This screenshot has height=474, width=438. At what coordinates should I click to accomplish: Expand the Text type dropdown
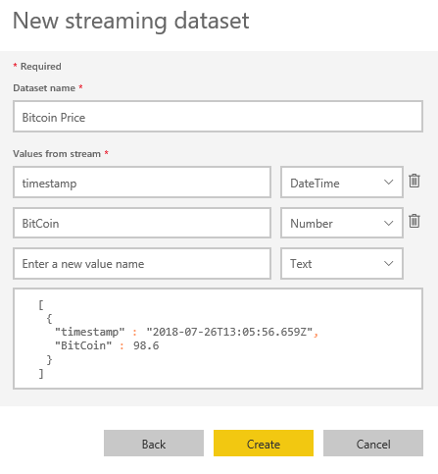pyautogui.click(x=342, y=263)
